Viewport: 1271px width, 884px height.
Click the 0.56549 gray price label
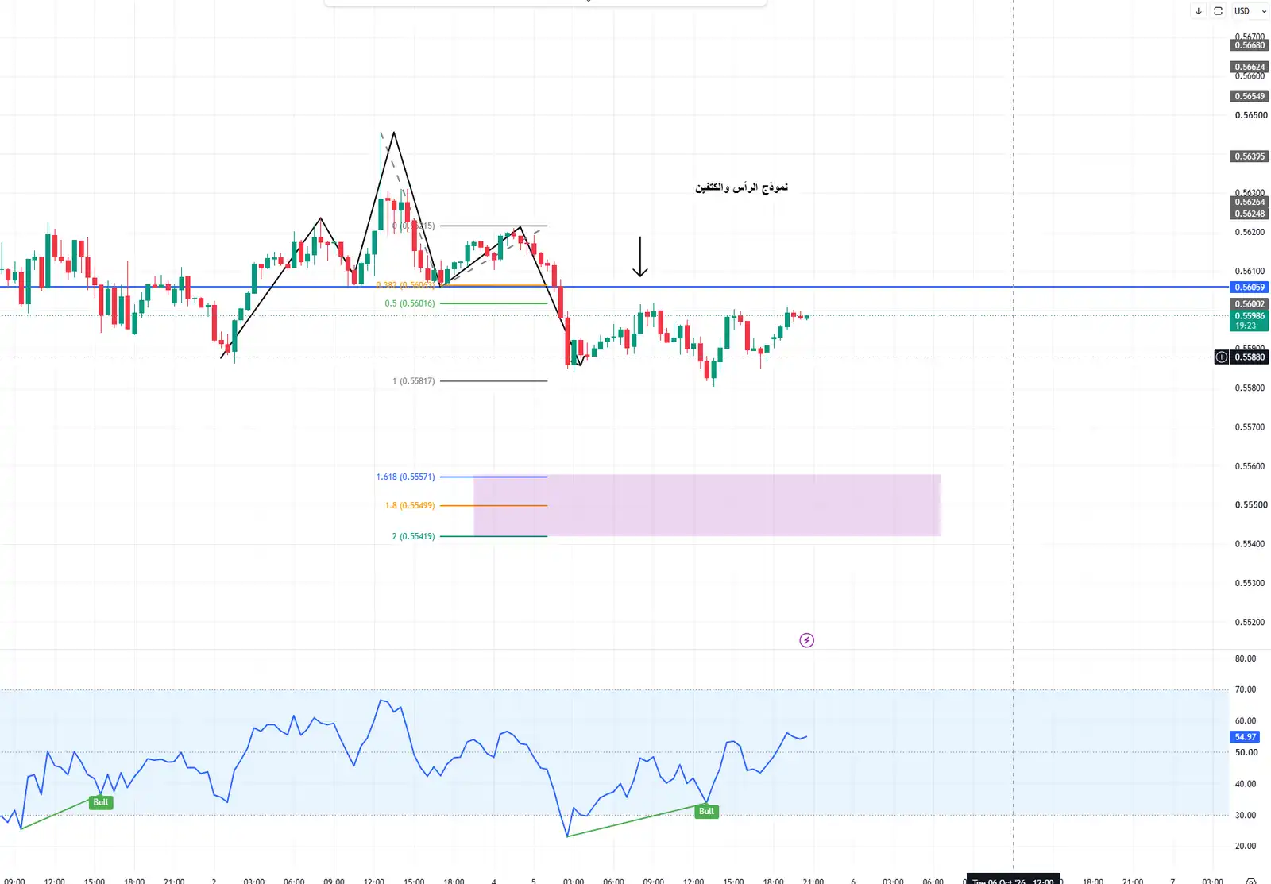point(1250,96)
